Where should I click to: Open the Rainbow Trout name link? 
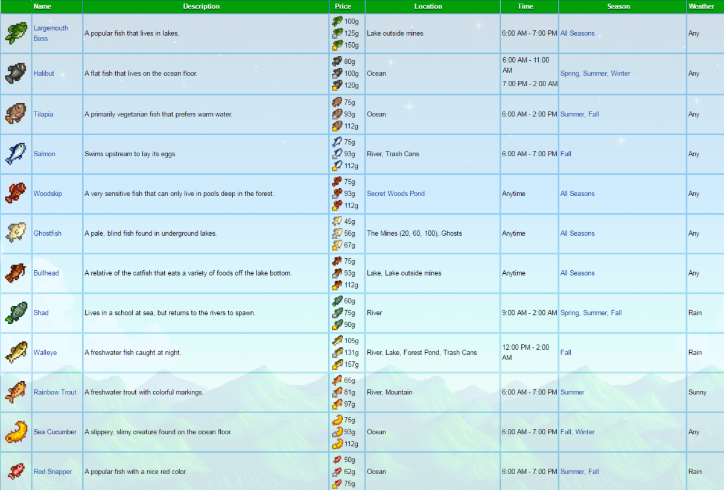[x=55, y=392]
